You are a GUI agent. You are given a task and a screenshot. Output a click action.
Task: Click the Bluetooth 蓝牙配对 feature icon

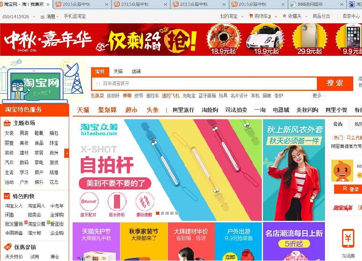(x=89, y=201)
